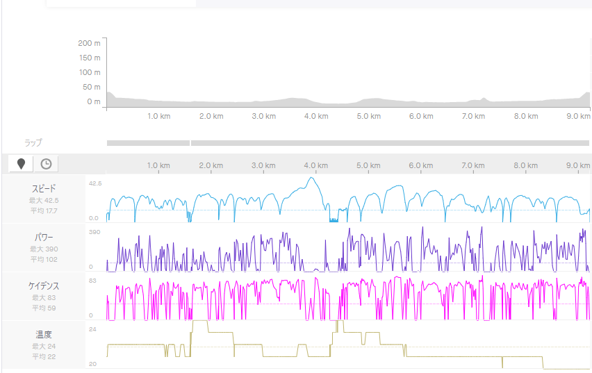Click the ラップ label

point(33,142)
